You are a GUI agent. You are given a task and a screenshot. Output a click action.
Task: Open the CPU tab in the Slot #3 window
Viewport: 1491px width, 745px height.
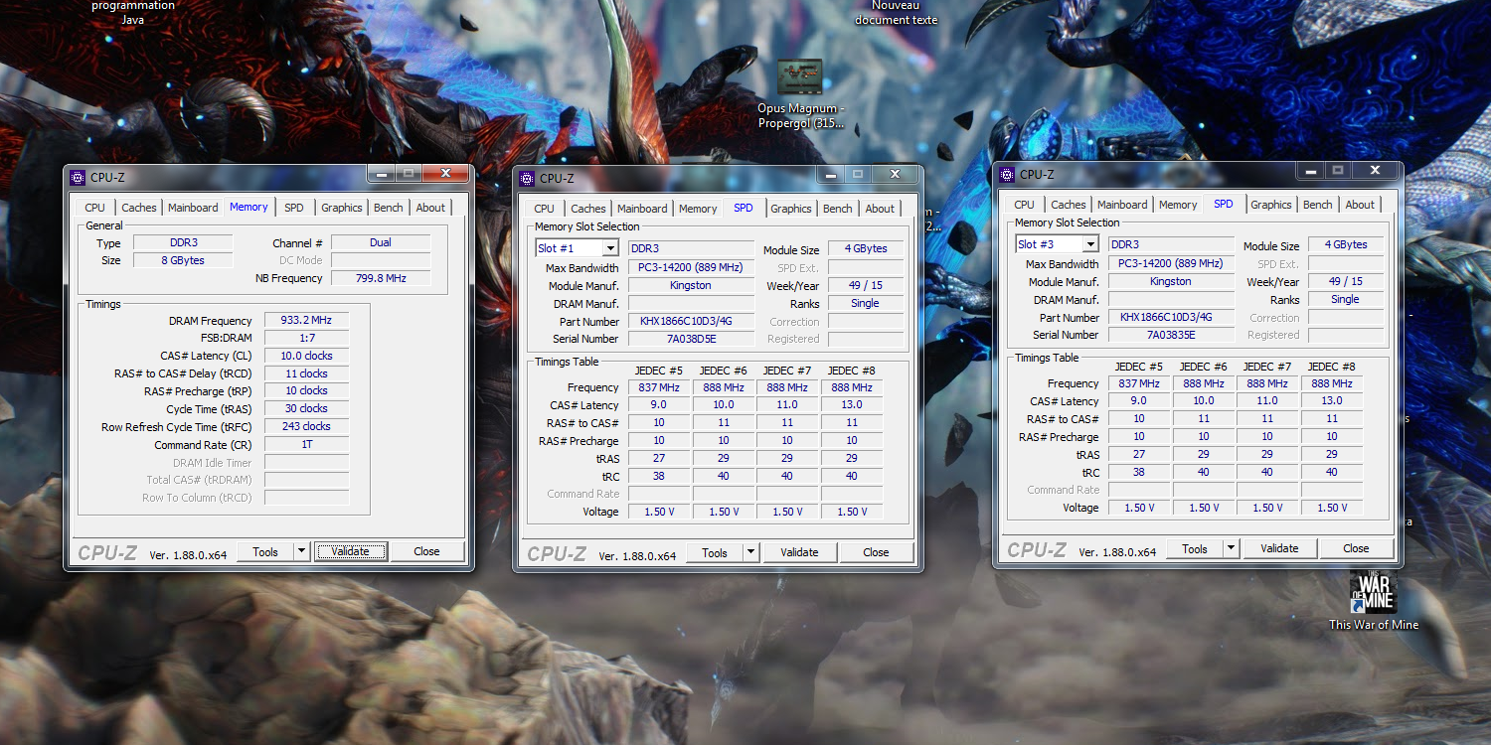click(x=1025, y=205)
